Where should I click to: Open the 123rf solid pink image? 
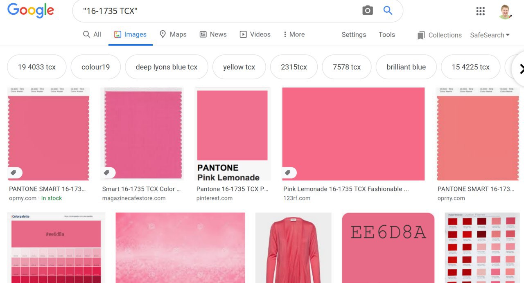pyautogui.click(x=353, y=134)
